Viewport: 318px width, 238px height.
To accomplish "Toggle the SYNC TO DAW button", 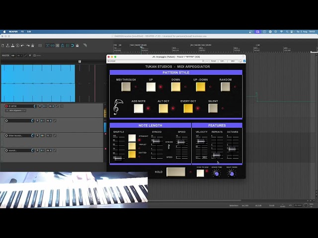I will 200,173.
